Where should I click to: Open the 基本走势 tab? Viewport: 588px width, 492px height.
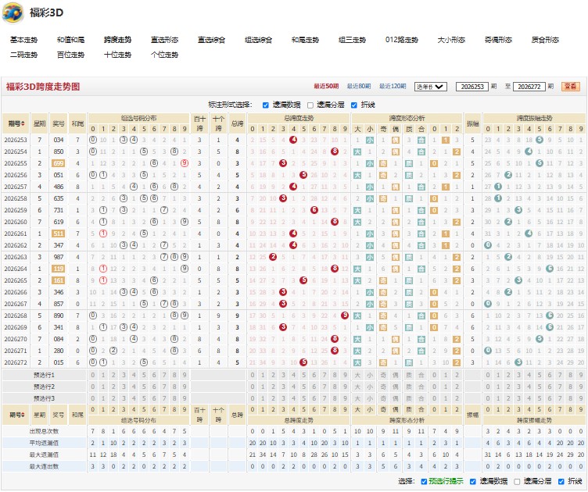tap(23, 40)
